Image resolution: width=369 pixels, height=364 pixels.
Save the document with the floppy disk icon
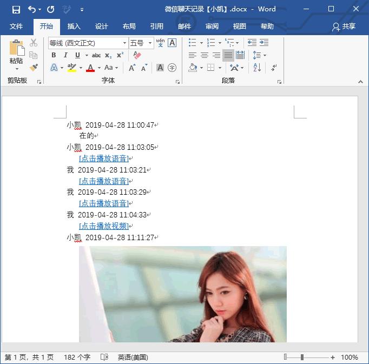(16, 9)
